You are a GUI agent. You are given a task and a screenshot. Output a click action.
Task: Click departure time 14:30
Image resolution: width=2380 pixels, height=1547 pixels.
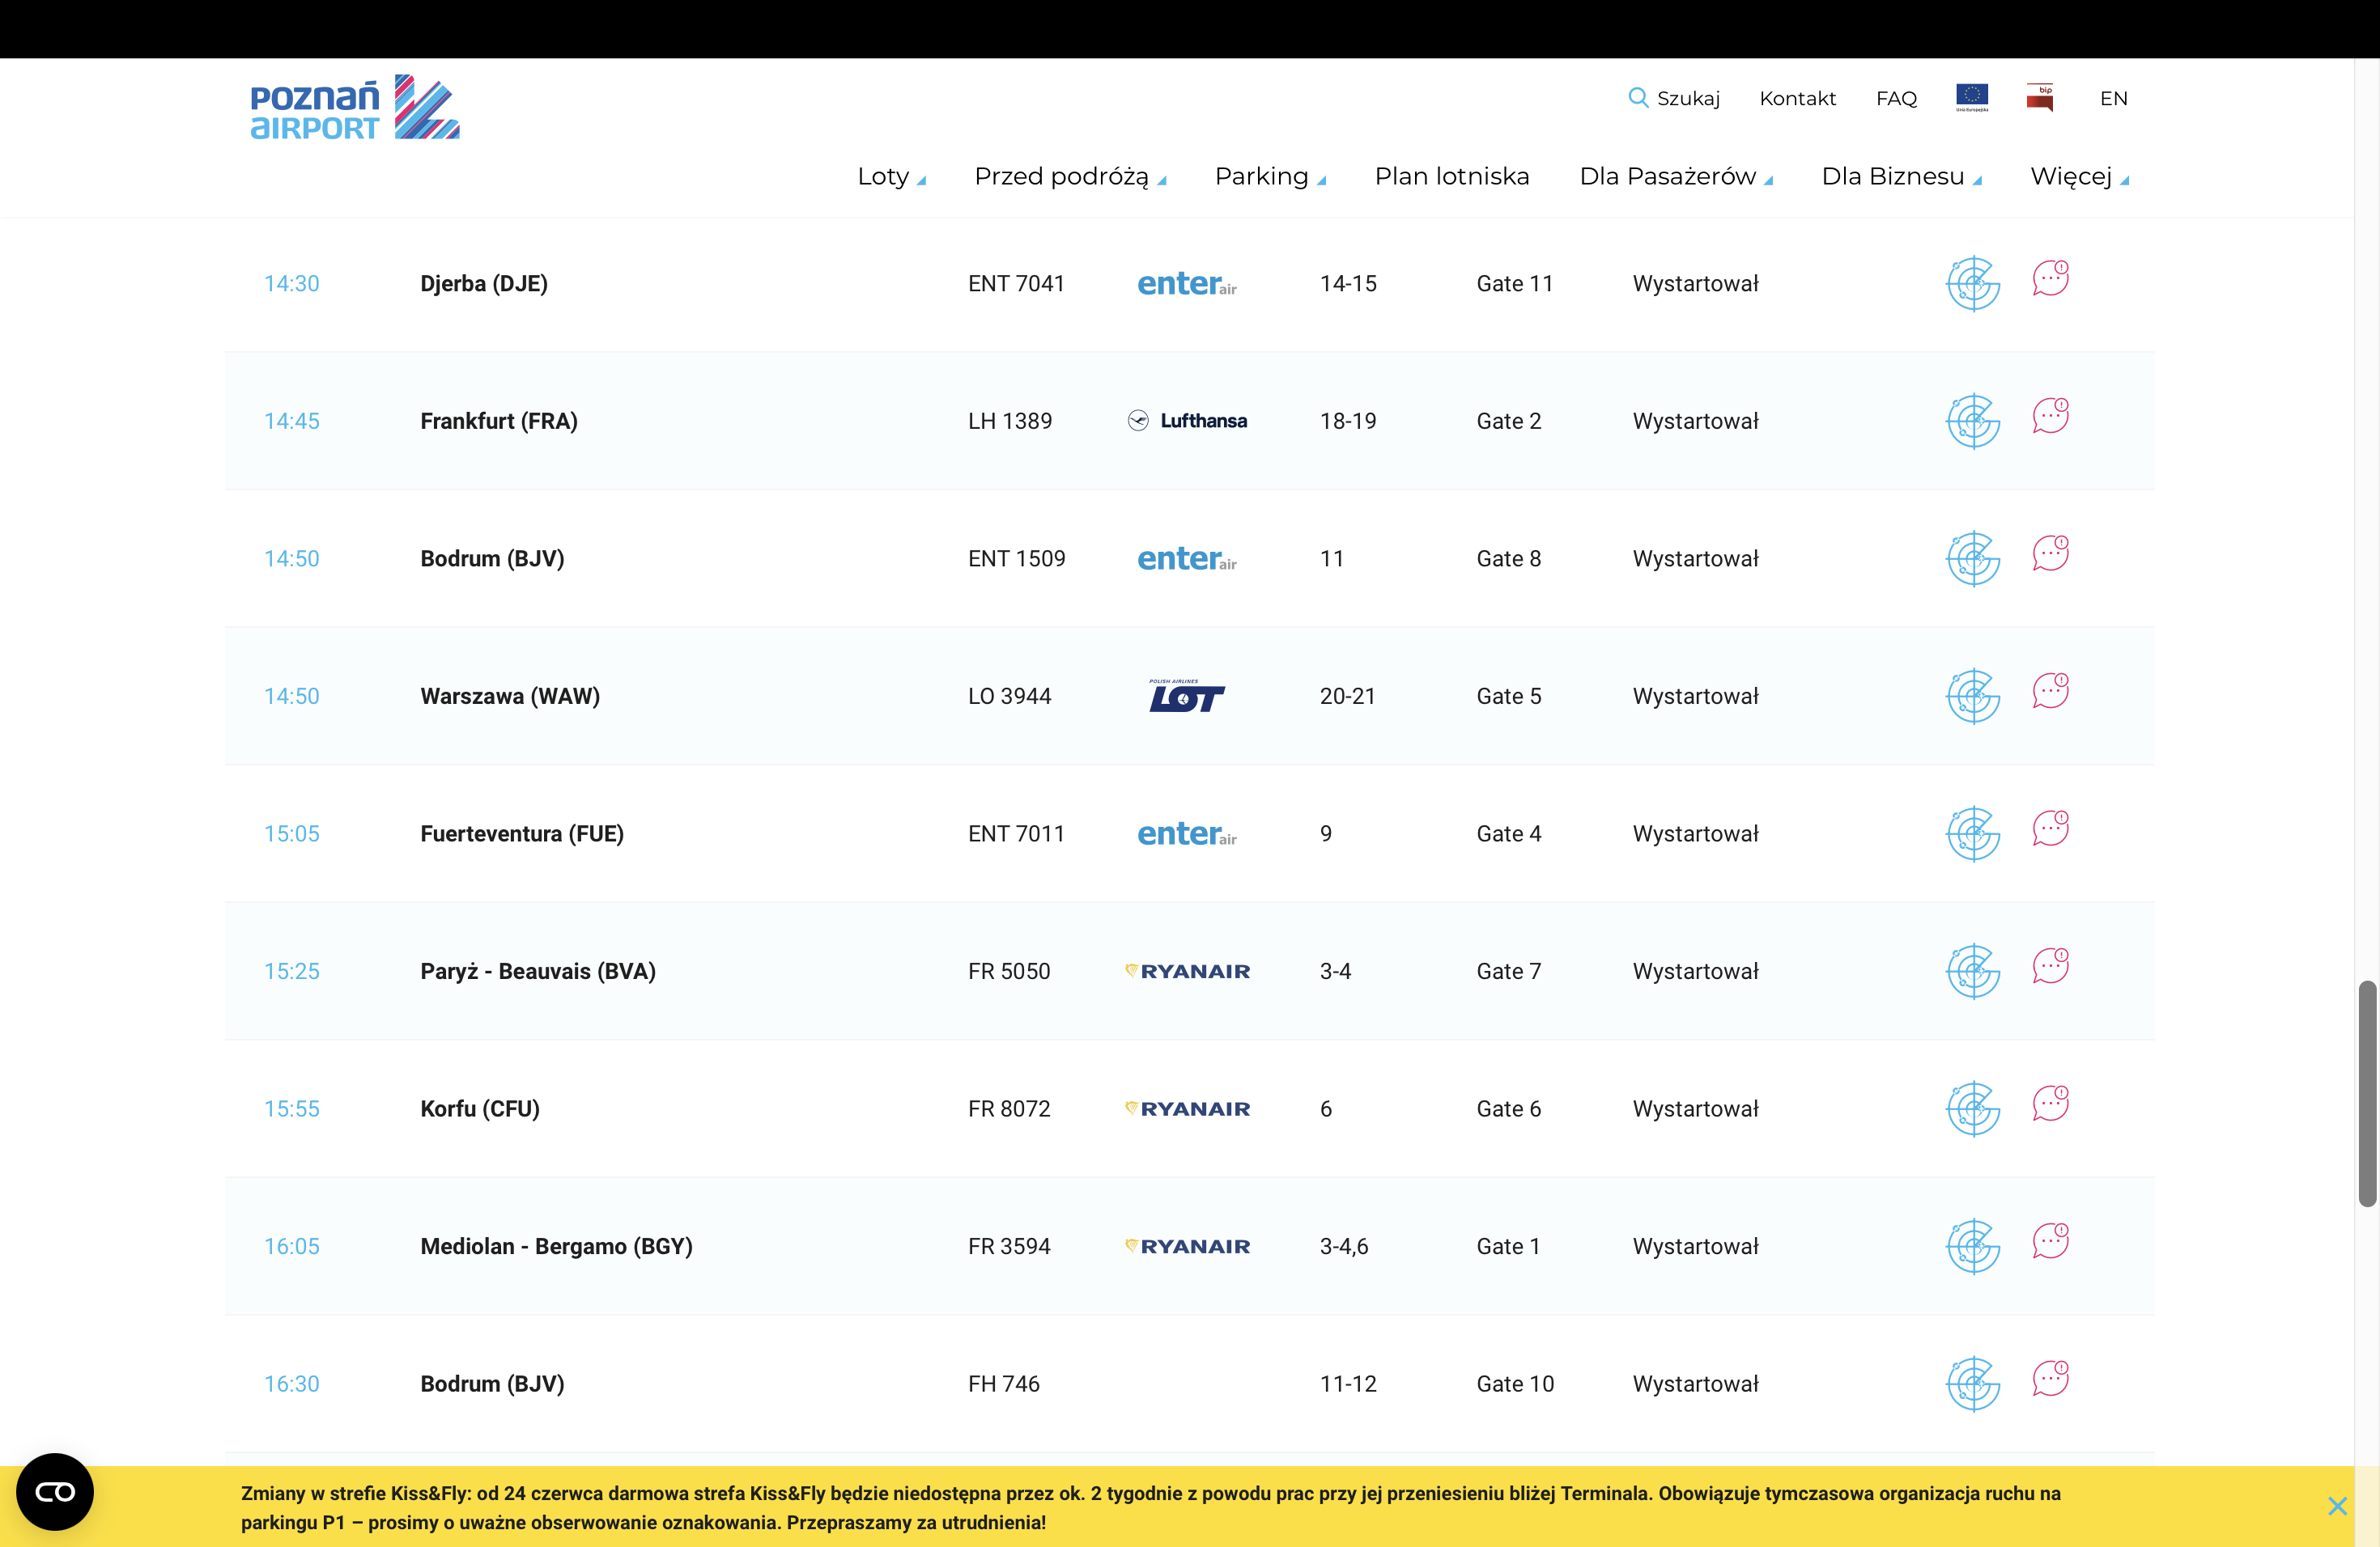point(292,284)
